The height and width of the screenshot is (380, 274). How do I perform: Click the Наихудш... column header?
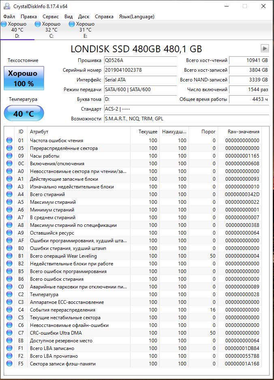[x=174, y=132]
